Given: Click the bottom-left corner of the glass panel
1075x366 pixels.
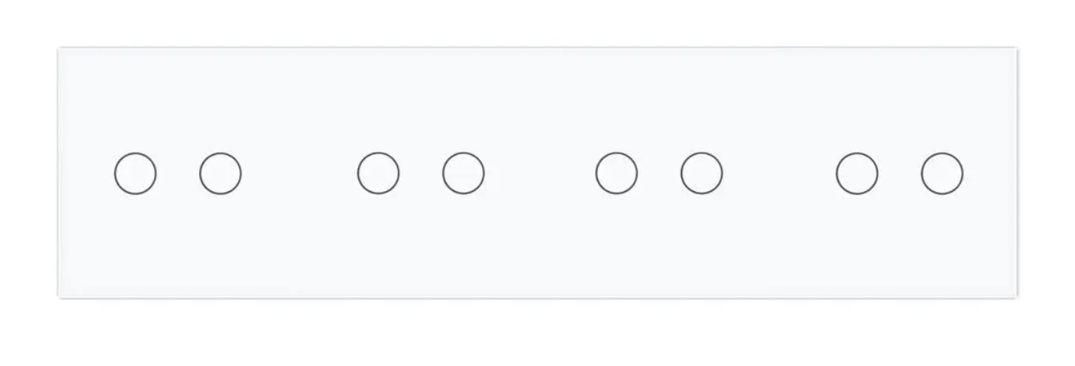Looking at the screenshot, I should pos(61,294).
